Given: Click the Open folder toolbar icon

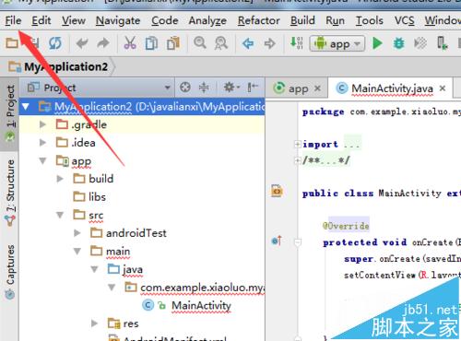Looking at the screenshot, I should pos(12,43).
